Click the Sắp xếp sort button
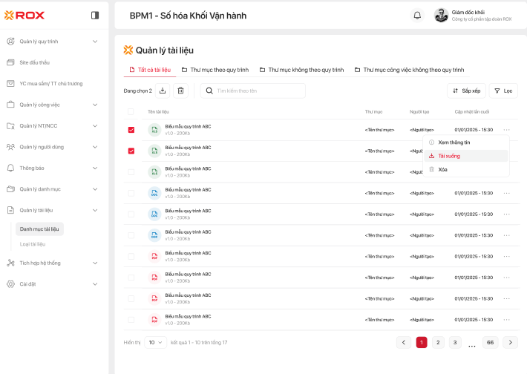527x374 pixels. 466,91
